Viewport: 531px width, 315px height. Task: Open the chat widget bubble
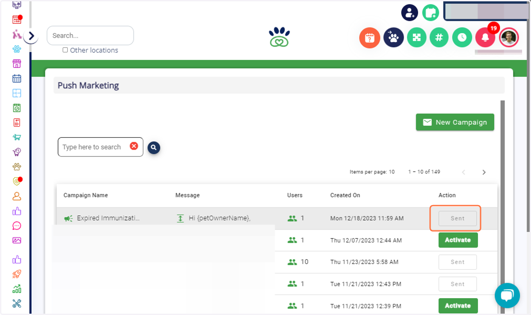click(x=507, y=295)
